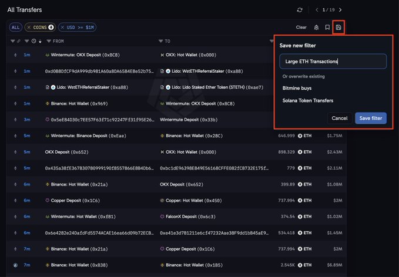Select the ALL filter chip
399x277 pixels.
pos(15,27)
